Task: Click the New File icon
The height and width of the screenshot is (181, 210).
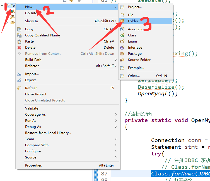Action: [122, 15]
